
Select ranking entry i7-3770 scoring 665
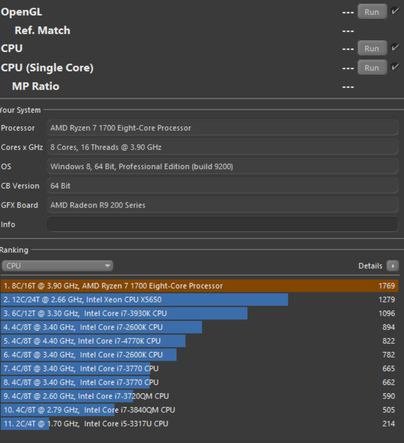point(200,369)
